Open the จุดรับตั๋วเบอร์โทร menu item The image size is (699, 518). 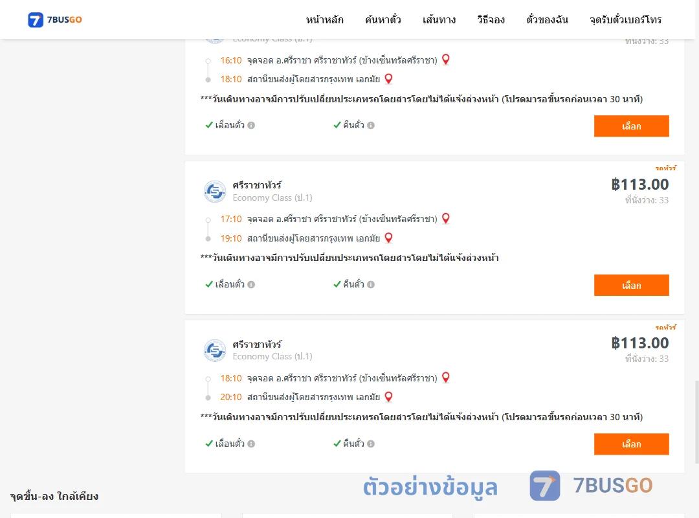pos(625,19)
